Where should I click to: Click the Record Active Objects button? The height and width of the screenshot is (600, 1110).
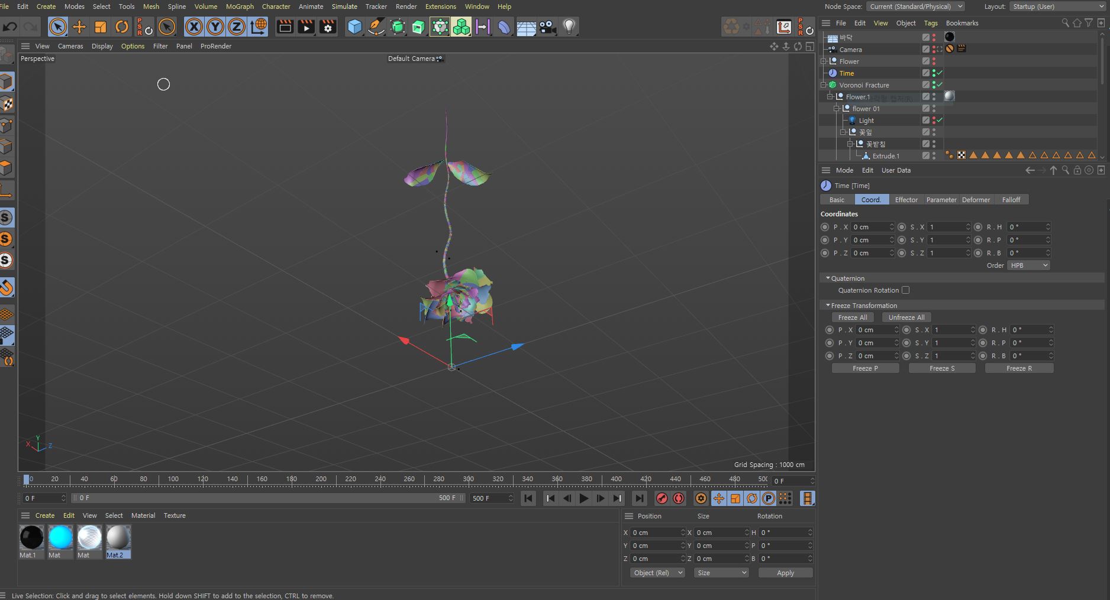pyautogui.click(x=662, y=498)
